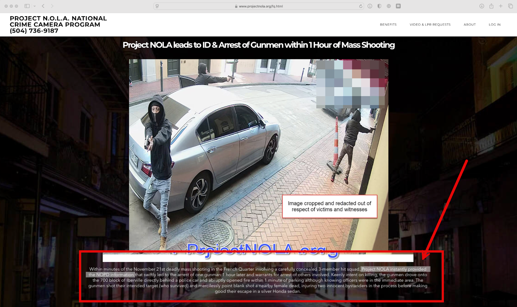This screenshot has width=517, height=307.
Task: Reload the current page
Action: (x=361, y=6)
